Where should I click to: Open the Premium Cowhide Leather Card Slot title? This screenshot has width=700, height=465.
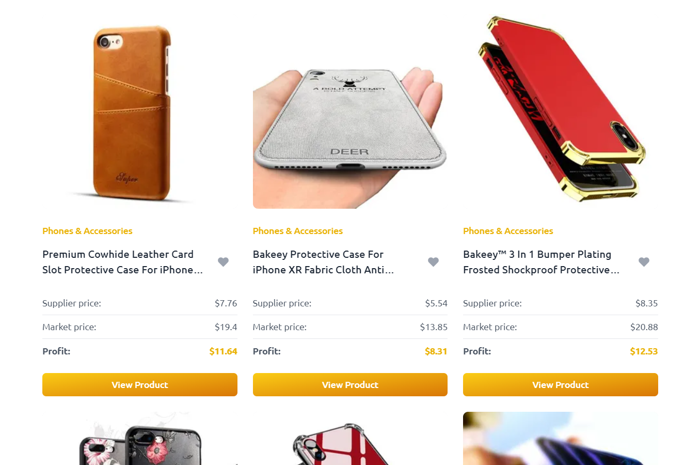point(123,262)
